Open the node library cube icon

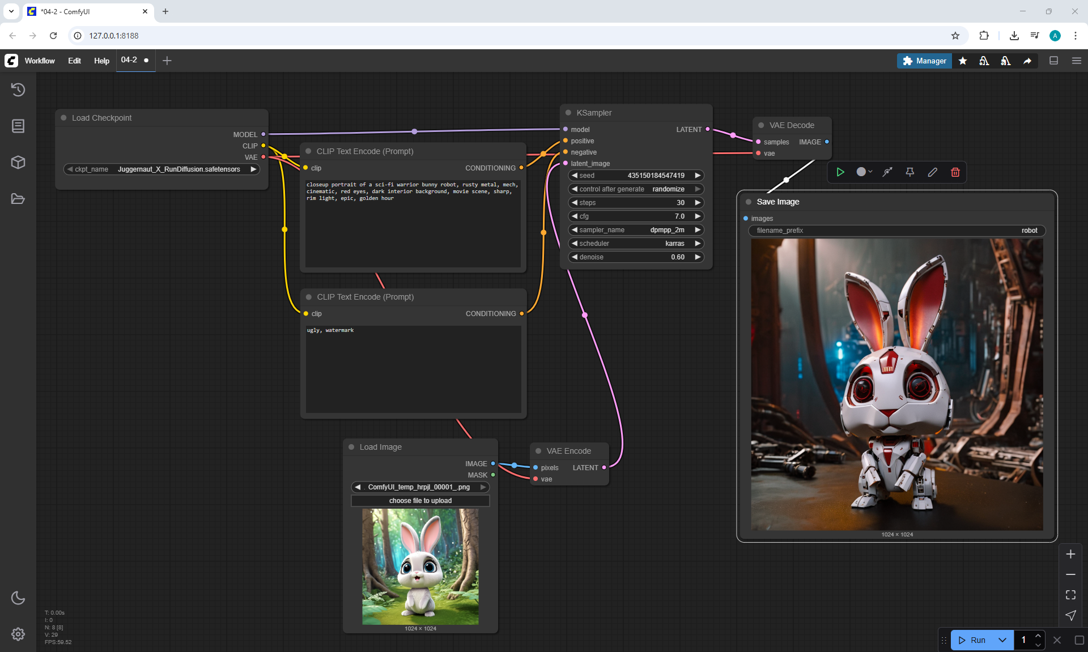point(18,163)
